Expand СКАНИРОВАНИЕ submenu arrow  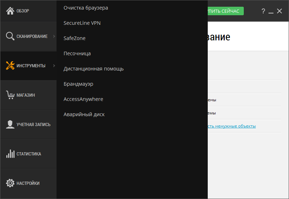[54, 36]
